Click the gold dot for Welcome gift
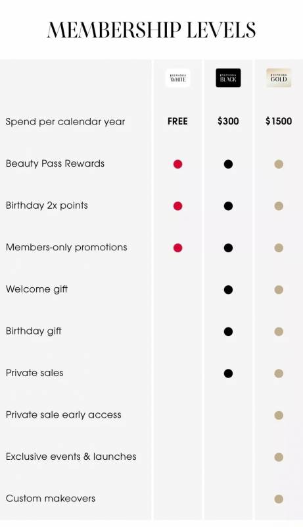The height and width of the screenshot is (527, 303). pyautogui.click(x=279, y=290)
